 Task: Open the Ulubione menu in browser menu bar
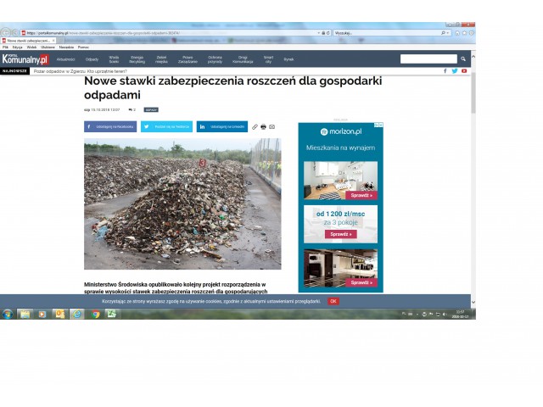point(48,47)
